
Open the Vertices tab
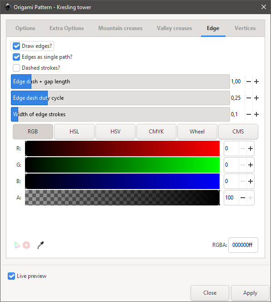(245, 28)
